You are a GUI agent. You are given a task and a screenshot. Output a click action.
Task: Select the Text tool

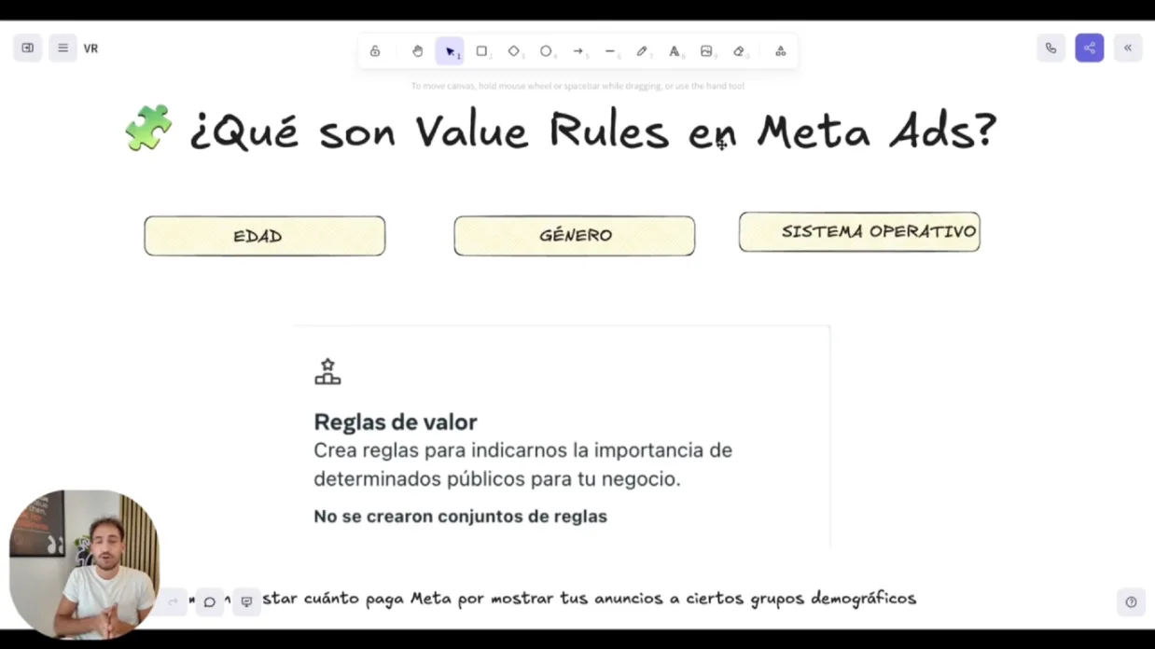point(675,51)
